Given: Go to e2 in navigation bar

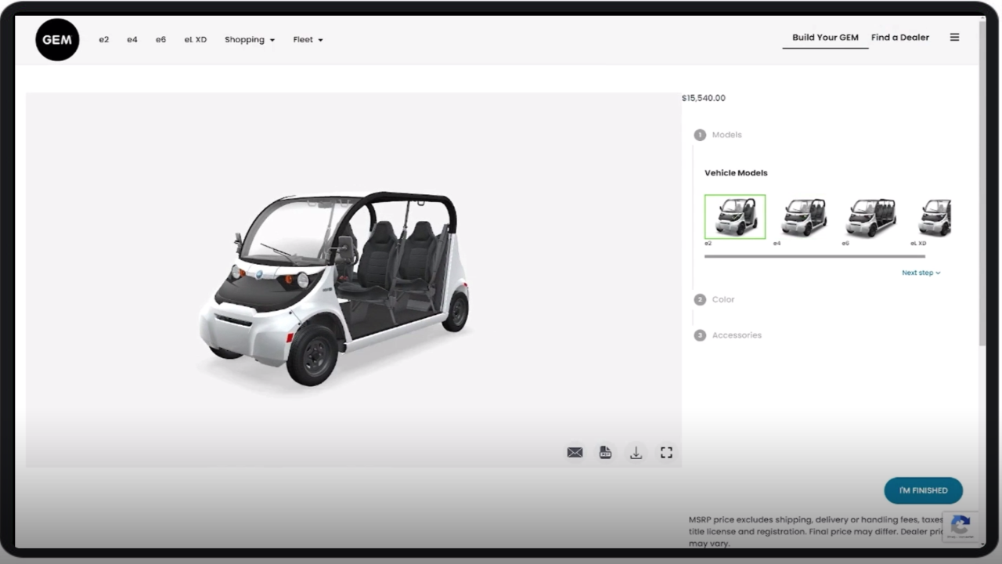Looking at the screenshot, I should [103, 39].
